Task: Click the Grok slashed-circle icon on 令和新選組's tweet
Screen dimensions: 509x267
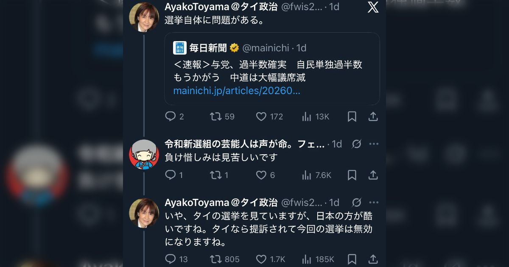Action: point(356,144)
